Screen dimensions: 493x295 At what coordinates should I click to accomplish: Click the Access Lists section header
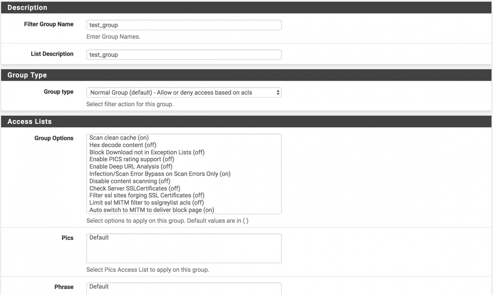29,122
